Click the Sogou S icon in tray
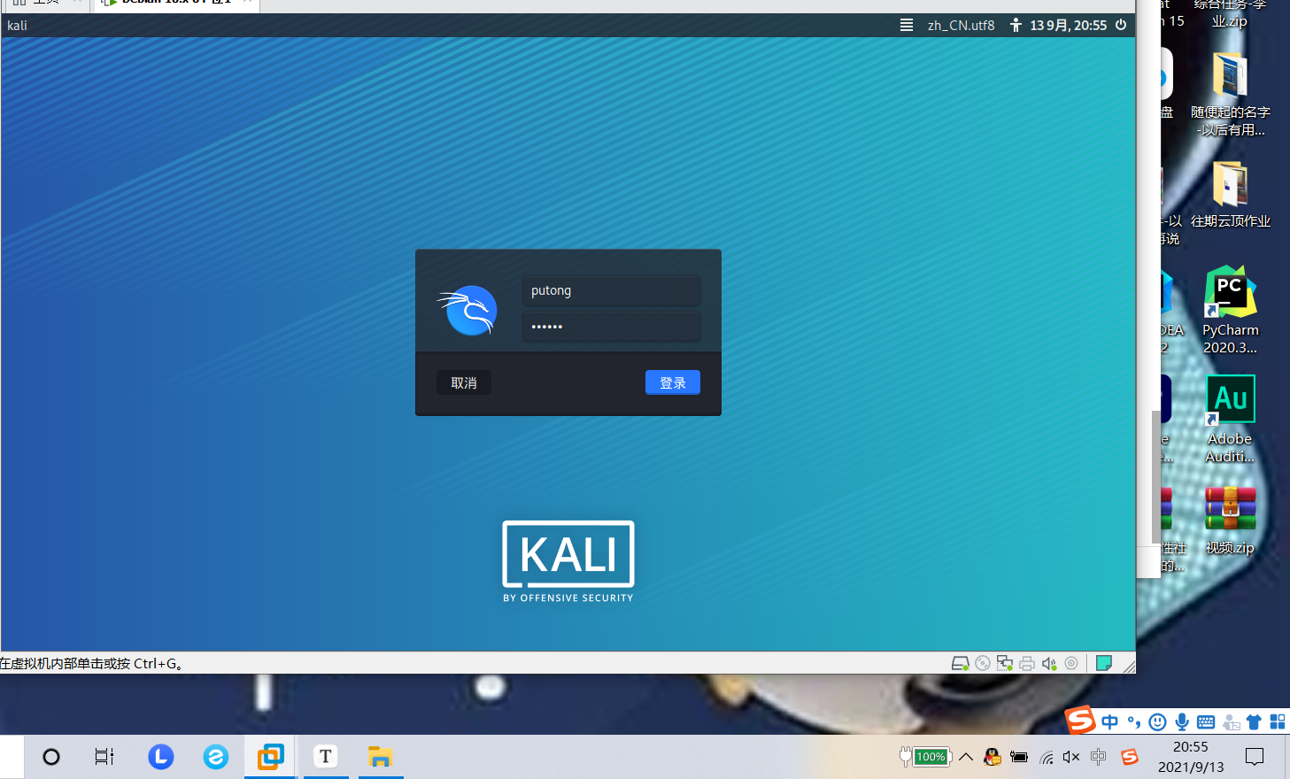The image size is (1290, 779). (1129, 757)
